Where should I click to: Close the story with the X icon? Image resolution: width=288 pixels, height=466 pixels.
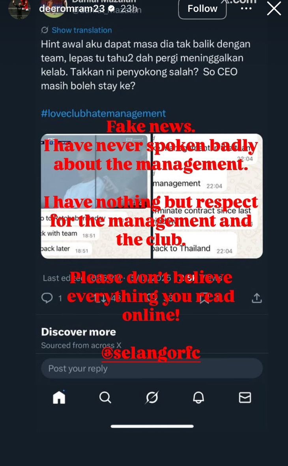(274, 8)
